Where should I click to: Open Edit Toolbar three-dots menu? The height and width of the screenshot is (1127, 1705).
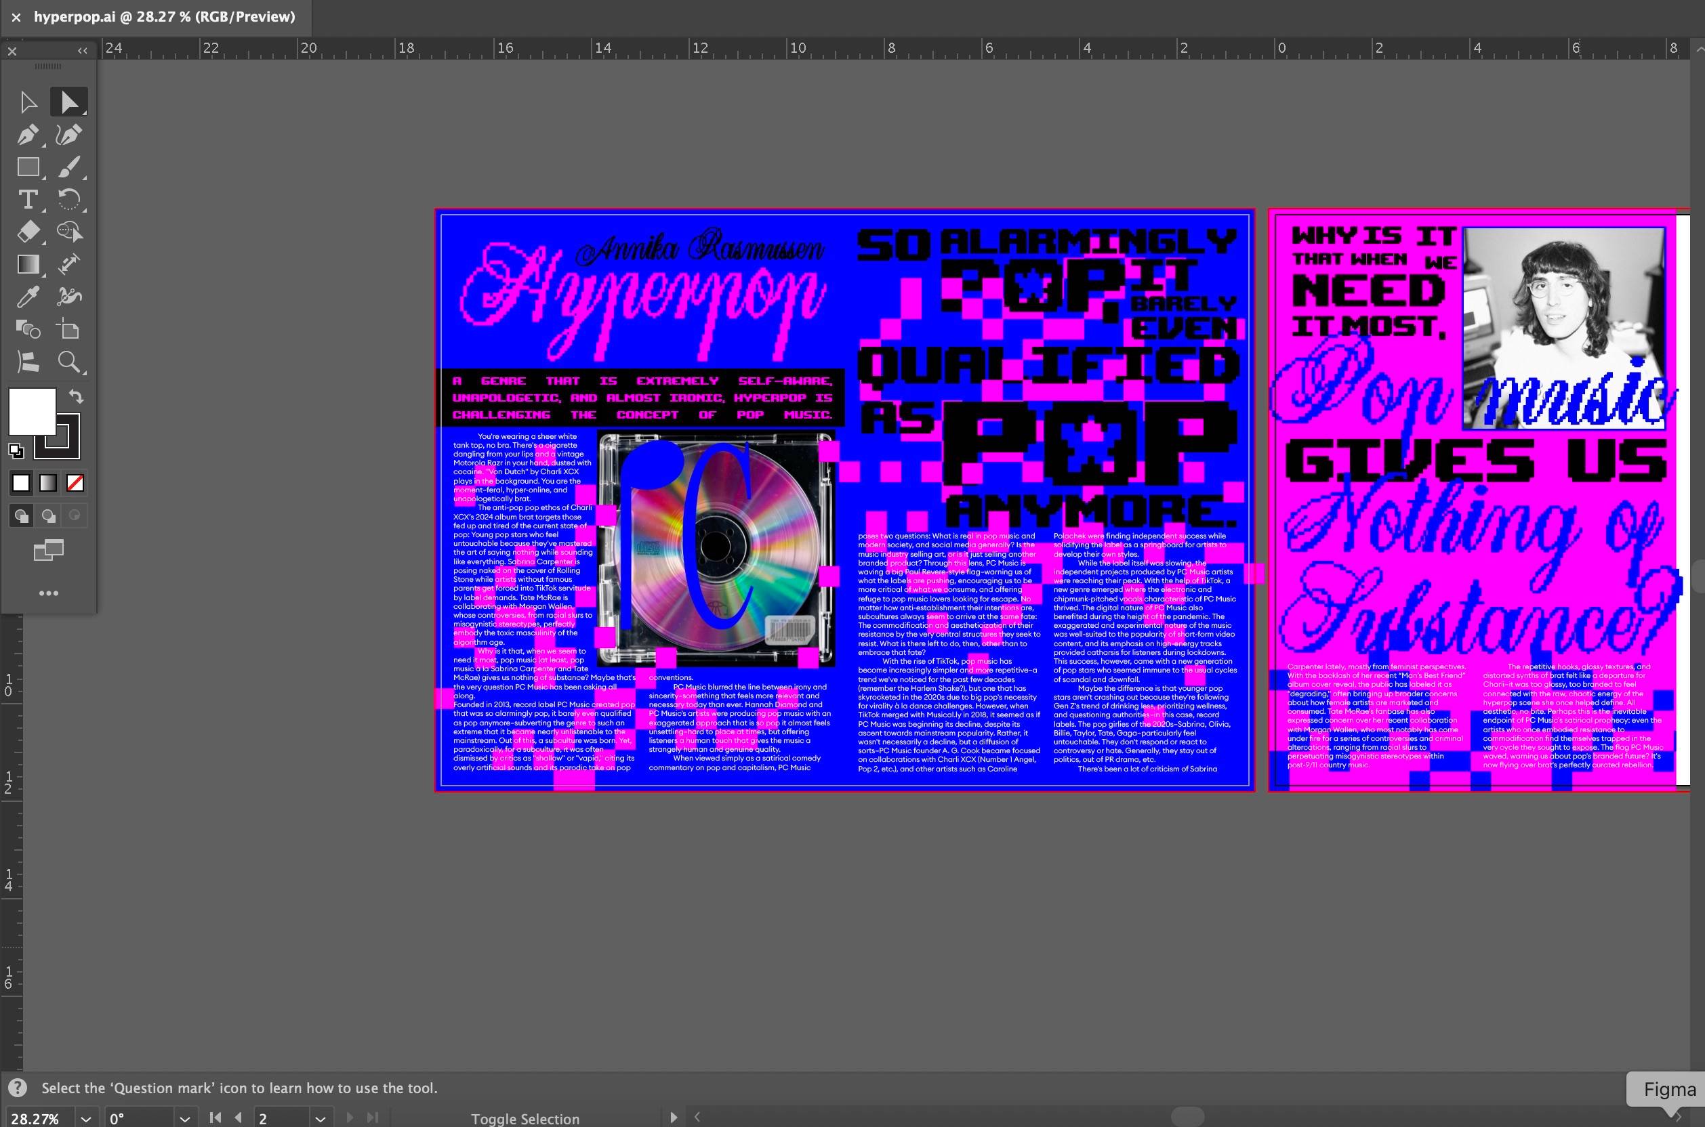point(48,593)
